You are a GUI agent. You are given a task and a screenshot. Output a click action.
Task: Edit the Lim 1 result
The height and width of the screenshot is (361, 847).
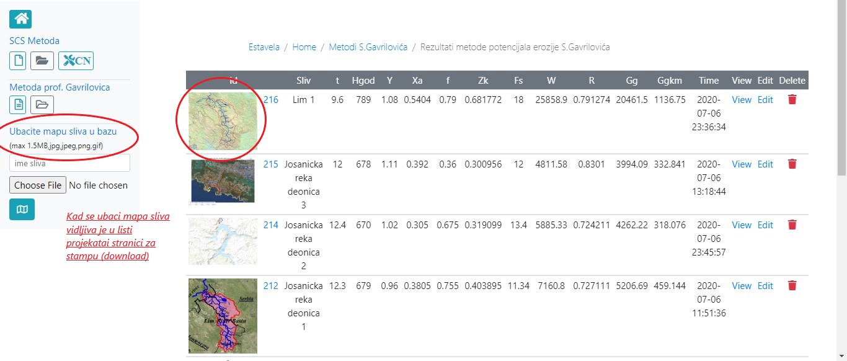[766, 99]
